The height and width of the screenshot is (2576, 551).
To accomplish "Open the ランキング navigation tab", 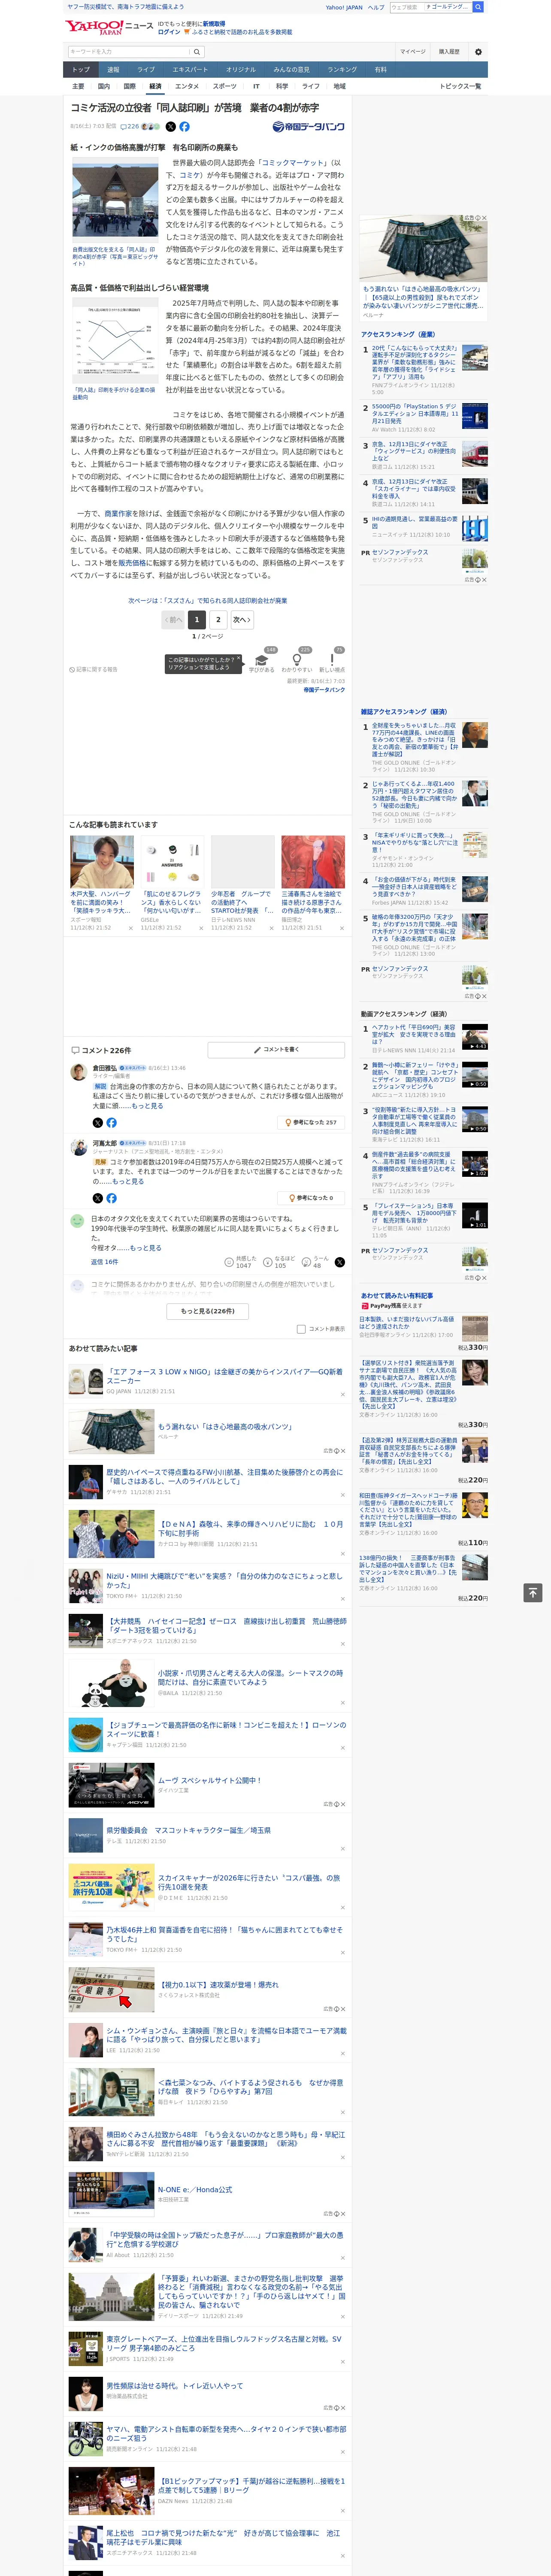I will (x=342, y=70).
